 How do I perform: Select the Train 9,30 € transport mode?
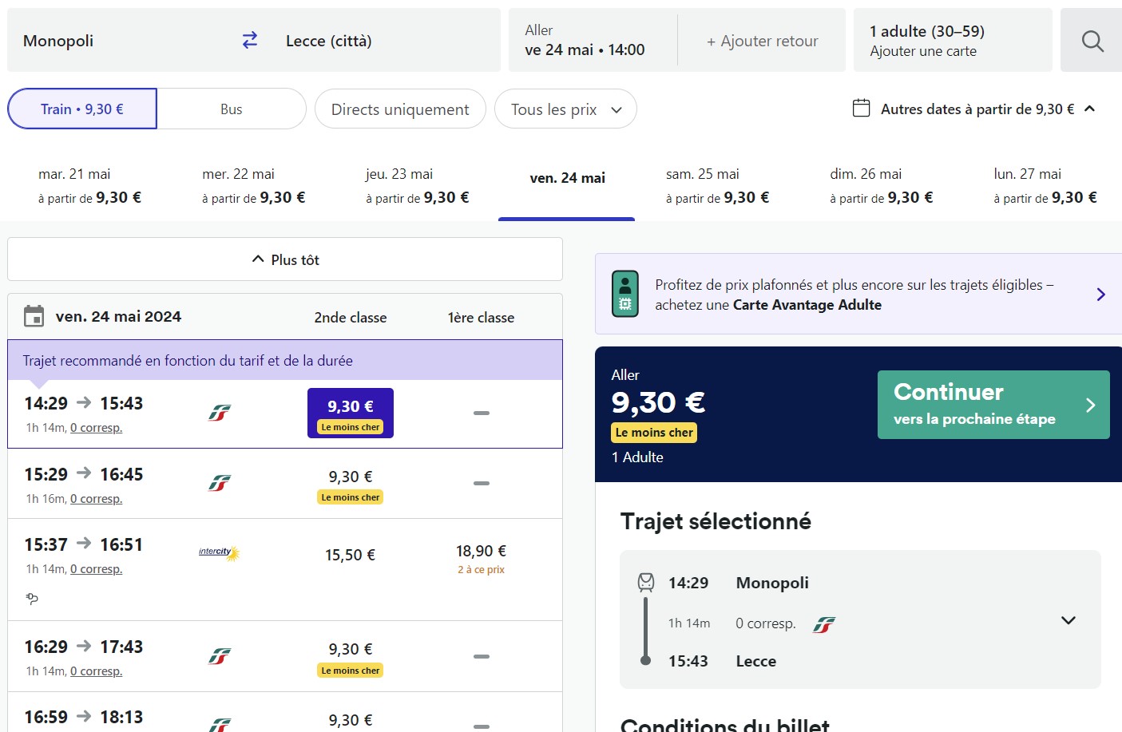point(82,109)
